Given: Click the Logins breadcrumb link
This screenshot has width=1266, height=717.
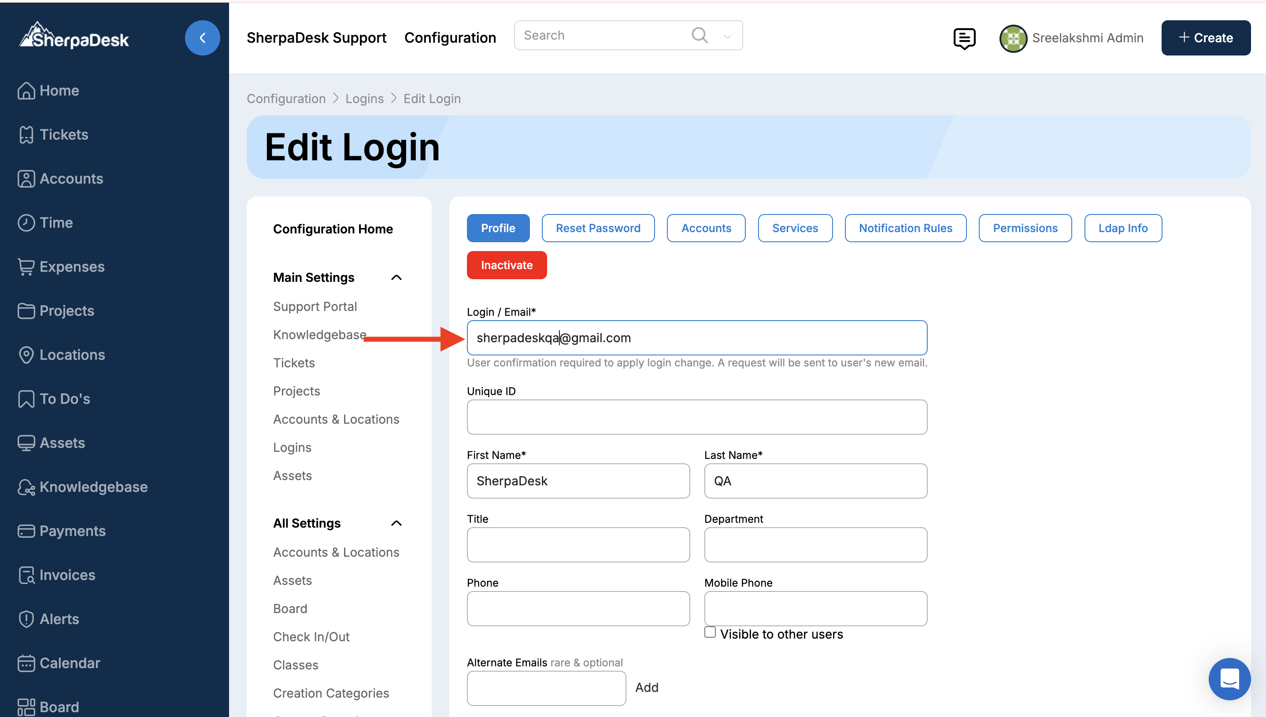Looking at the screenshot, I should (364, 99).
